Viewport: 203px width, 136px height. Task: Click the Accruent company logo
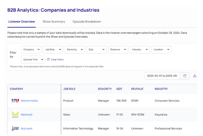click(15, 128)
